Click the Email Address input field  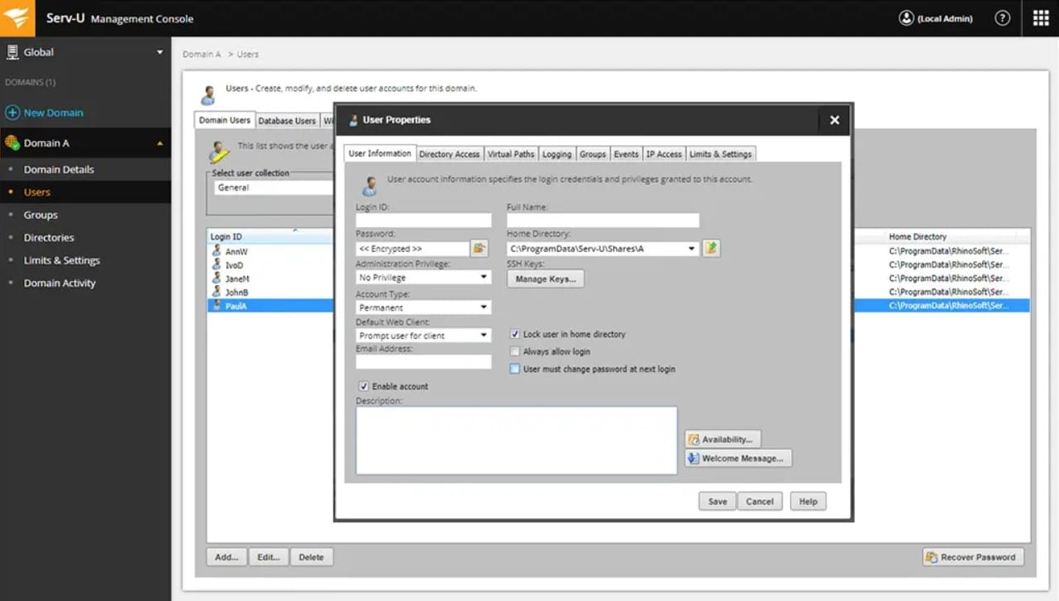tap(424, 362)
